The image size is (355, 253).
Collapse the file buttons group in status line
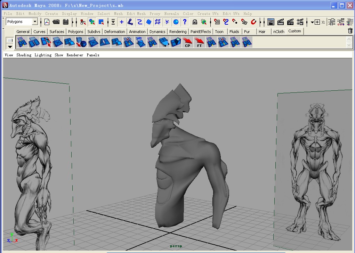(41, 22)
